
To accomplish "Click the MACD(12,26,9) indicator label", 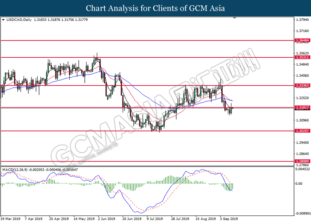I will [x=15, y=170].
